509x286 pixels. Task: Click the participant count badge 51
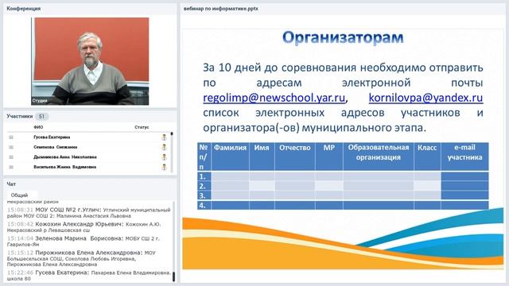(x=41, y=117)
